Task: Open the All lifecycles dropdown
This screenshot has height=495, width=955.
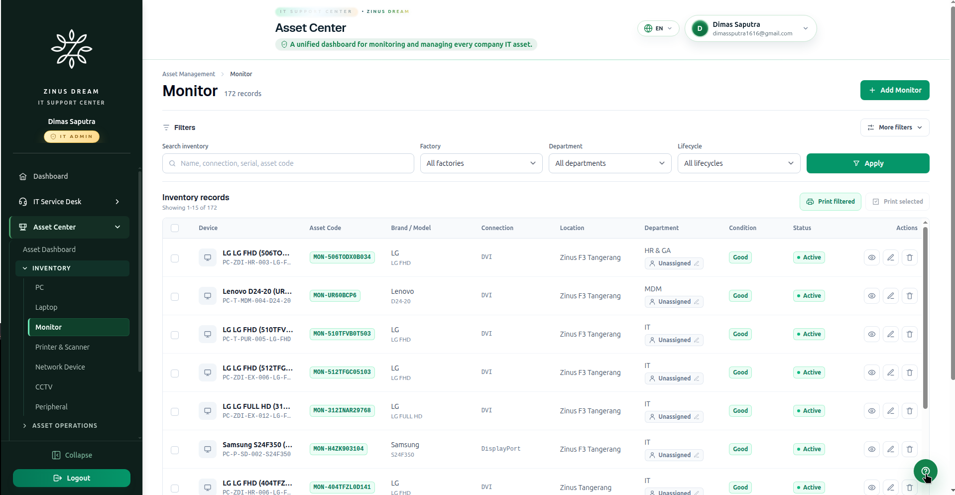Action: tap(739, 163)
